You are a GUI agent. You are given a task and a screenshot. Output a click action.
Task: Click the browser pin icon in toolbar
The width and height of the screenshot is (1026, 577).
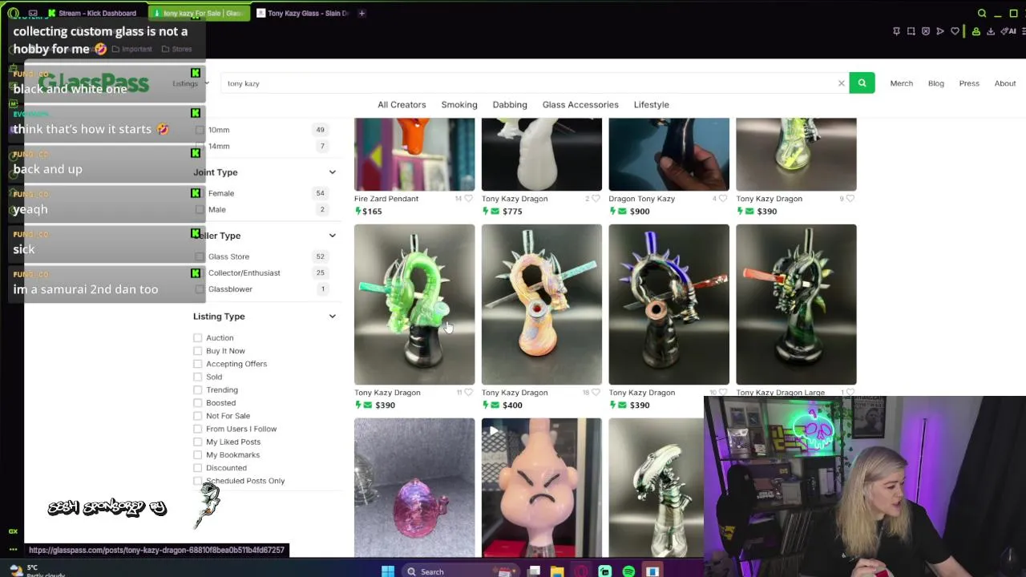coord(896,31)
